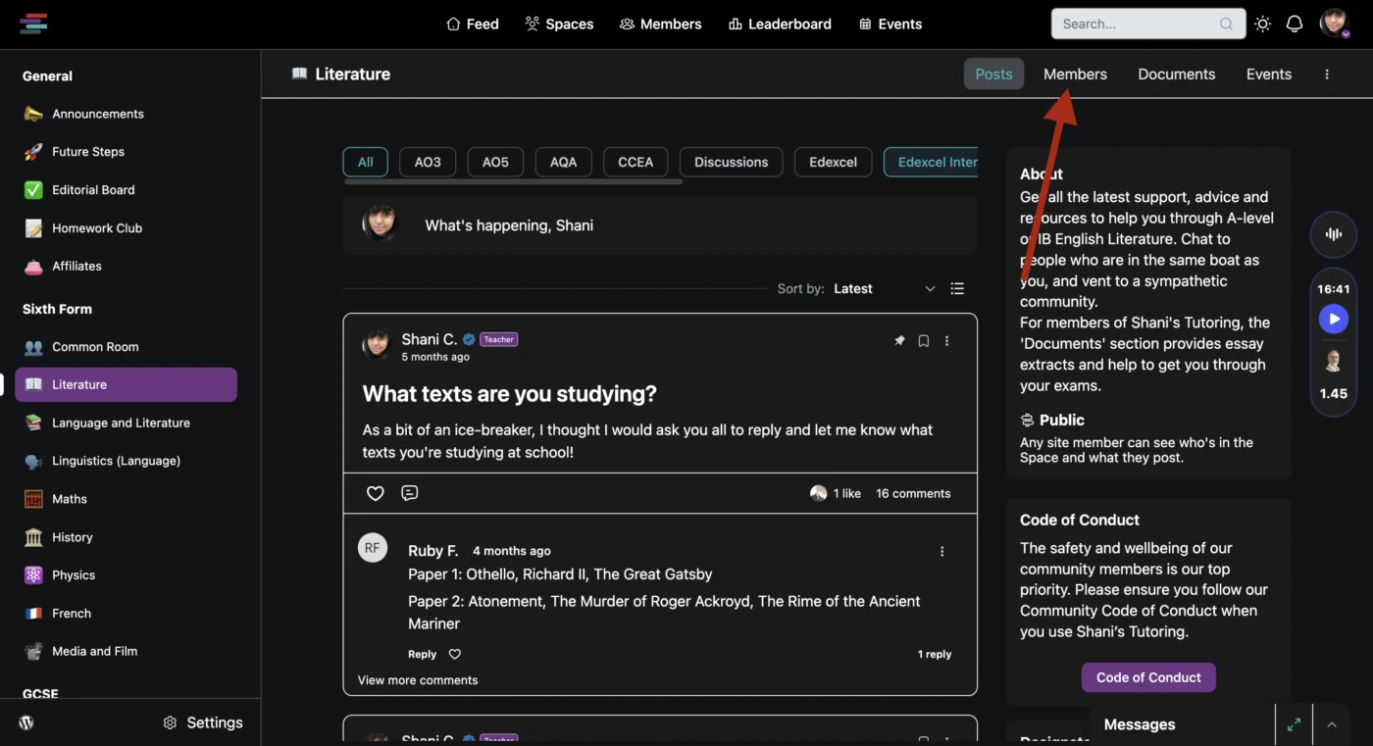Screen dimensions: 1373x746
Task: Click the WordPress icon in the sidebar footer
Action: [x=26, y=722]
